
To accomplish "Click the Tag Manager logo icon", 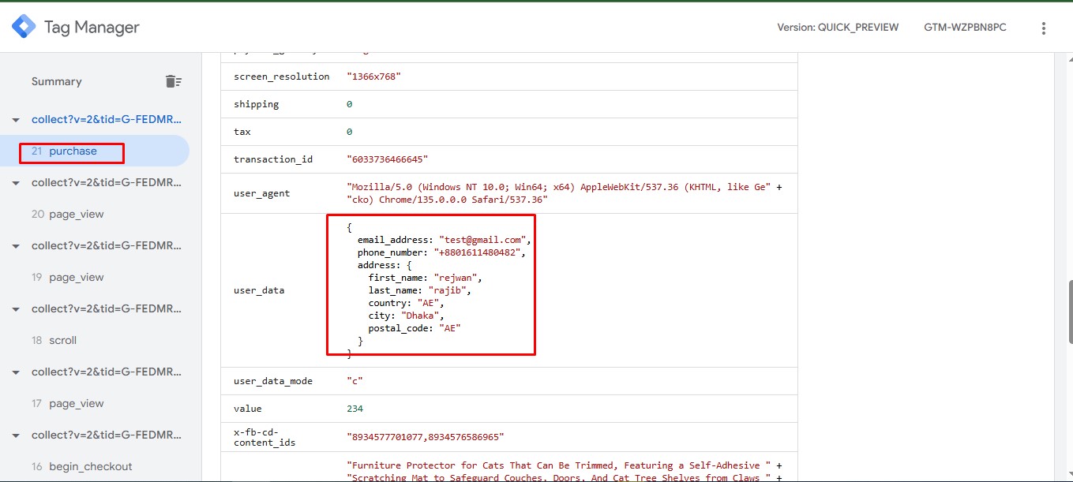I will point(24,27).
